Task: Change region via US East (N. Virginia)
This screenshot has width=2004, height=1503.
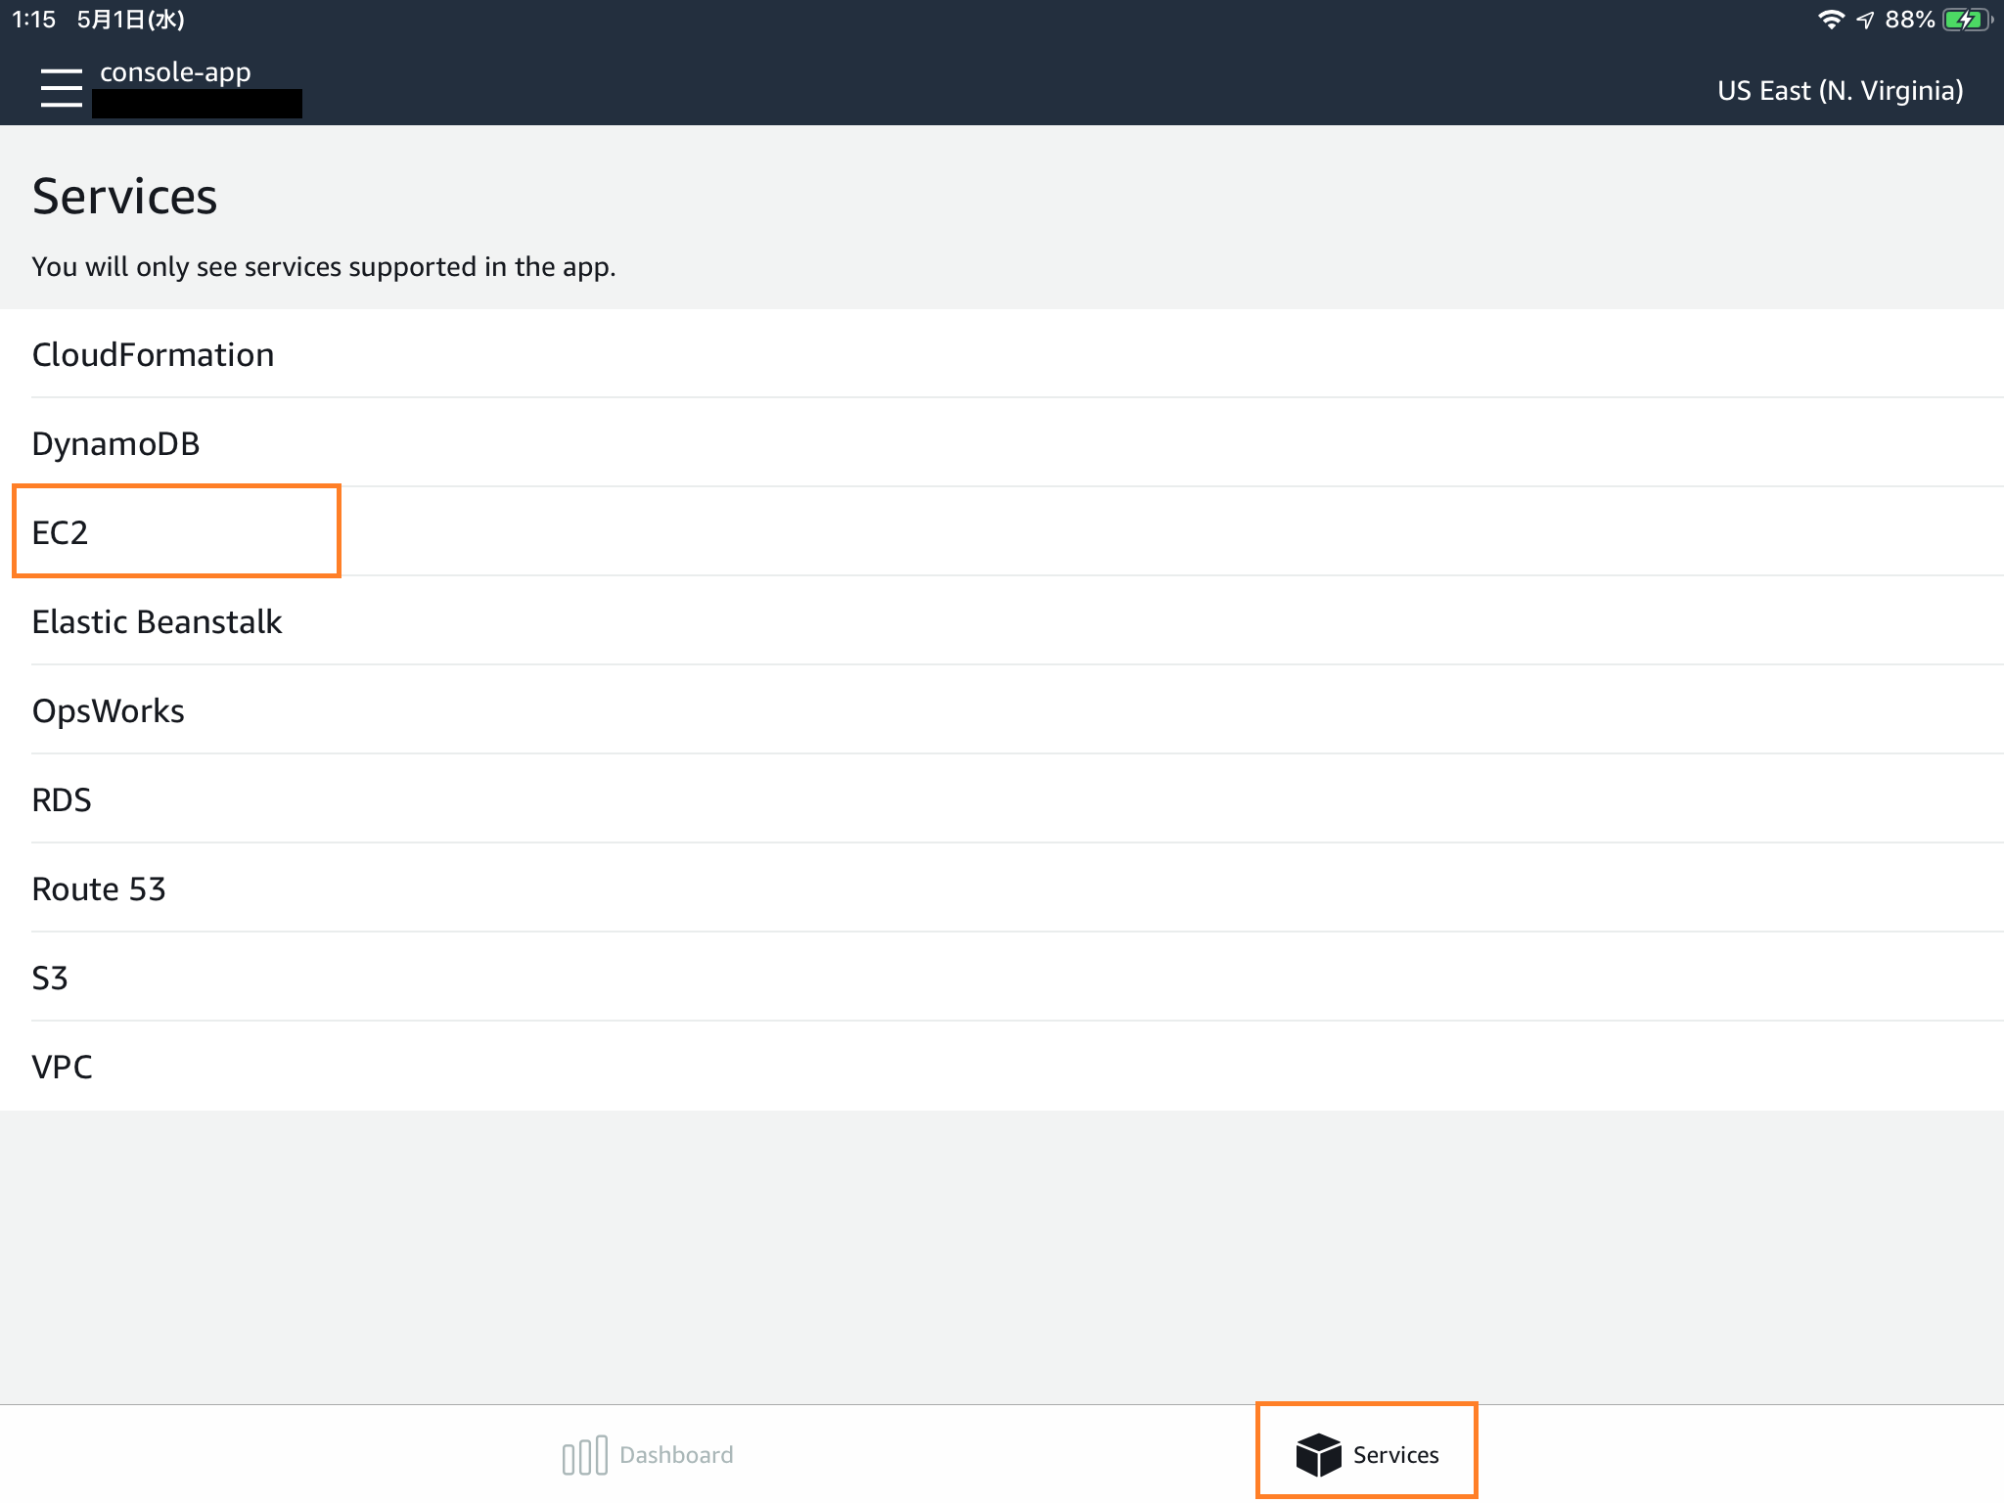Action: [x=1840, y=90]
